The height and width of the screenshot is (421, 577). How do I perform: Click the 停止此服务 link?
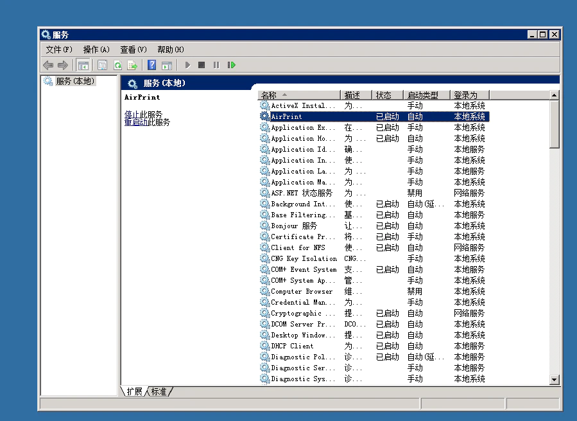143,114
